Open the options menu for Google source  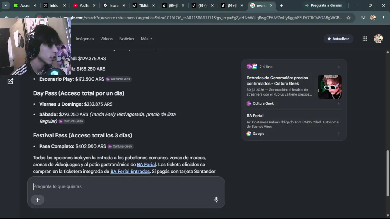(339, 134)
